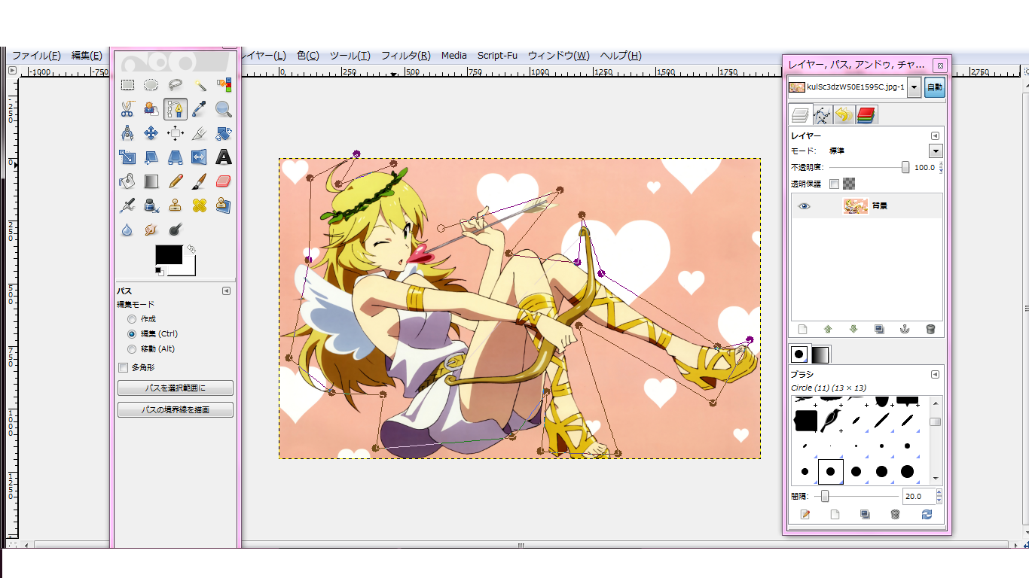Select the Scissors Select tool
This screenshot has width=1029, height=578.
coord(127,109)
